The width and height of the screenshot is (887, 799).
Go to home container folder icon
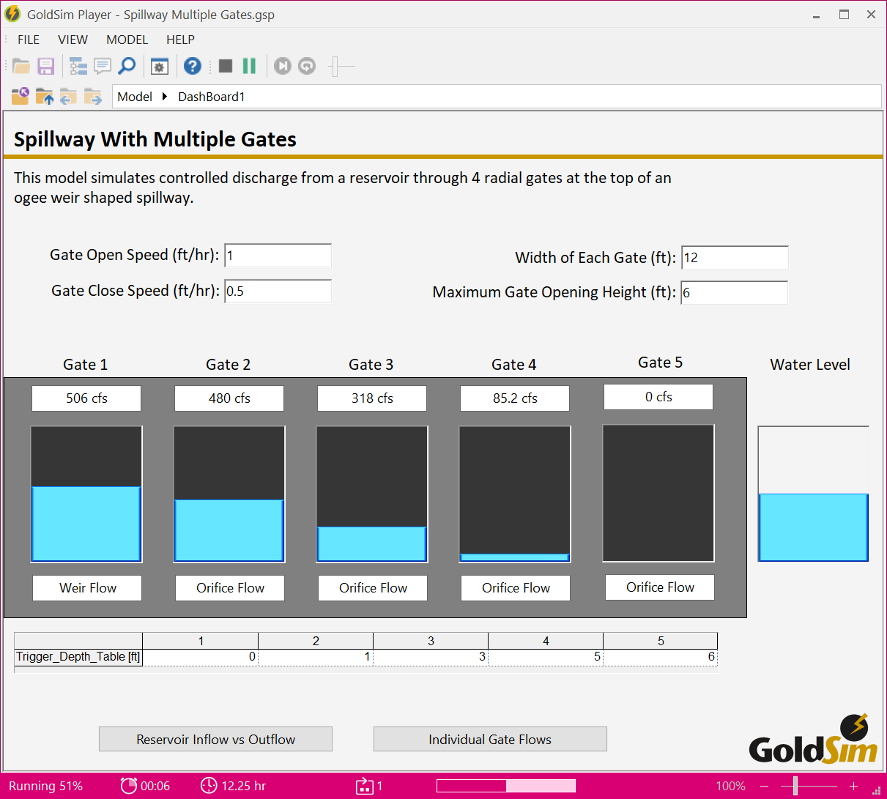pyautogui.click(x=21, y=96)
